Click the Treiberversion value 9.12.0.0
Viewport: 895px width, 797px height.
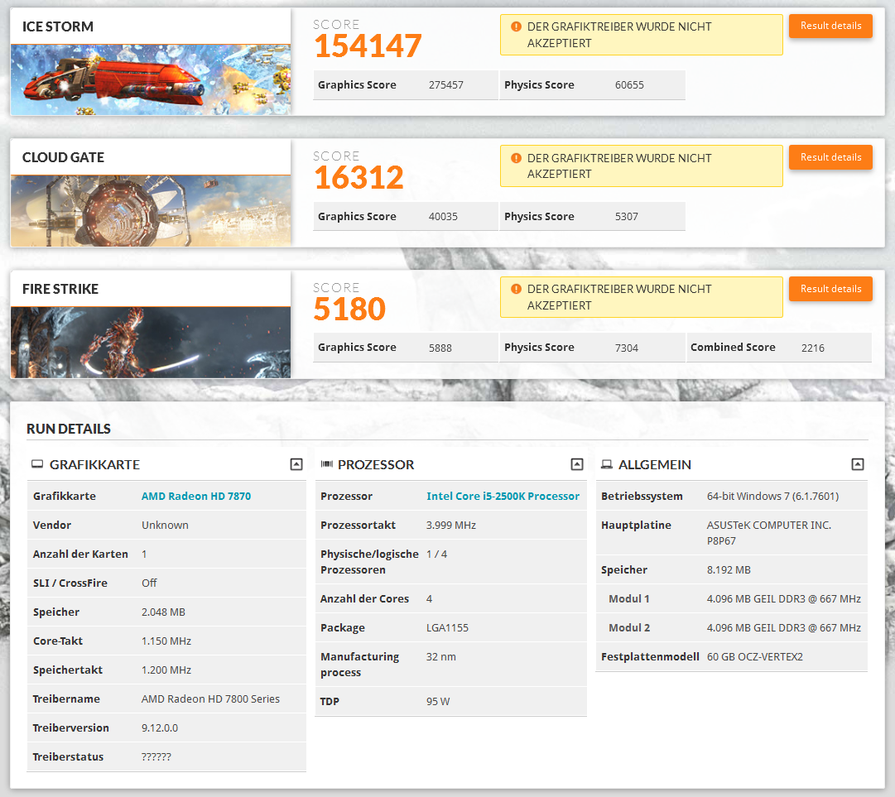click(x=160, y=728)
